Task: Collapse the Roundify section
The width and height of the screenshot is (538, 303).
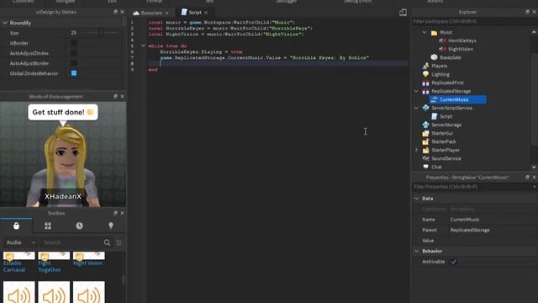Action: 5,23
